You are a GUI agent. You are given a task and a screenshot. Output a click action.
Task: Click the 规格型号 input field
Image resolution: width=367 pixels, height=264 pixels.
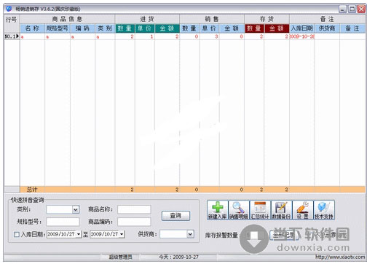pyautogui.click(x=63, y=222)
